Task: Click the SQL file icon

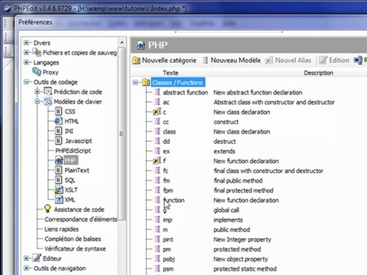Action: (58, 180)
